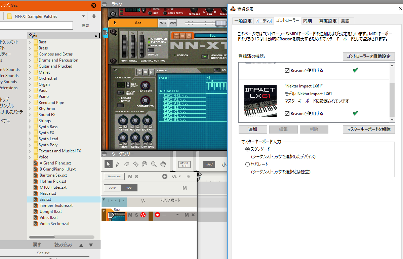Collapse the Saz track triangle in sequencer
403x259 pixels.
point(104,211)
